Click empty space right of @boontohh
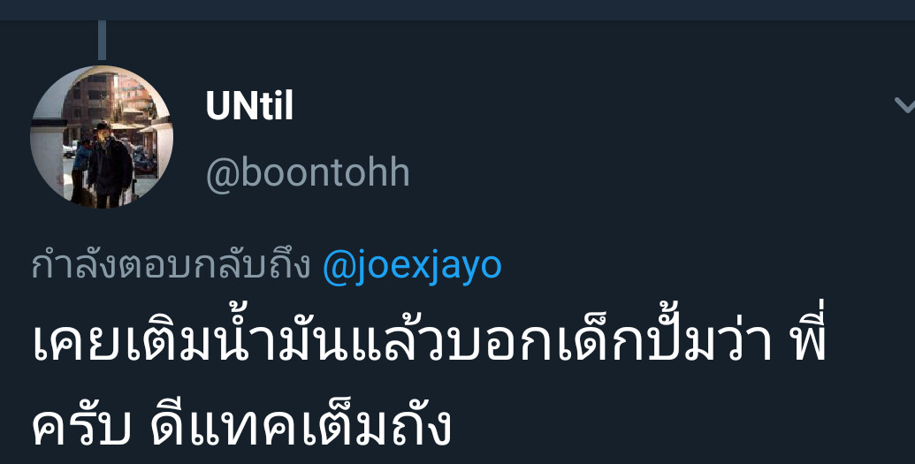Screen dimensions: 915x464 click(642, 173)
